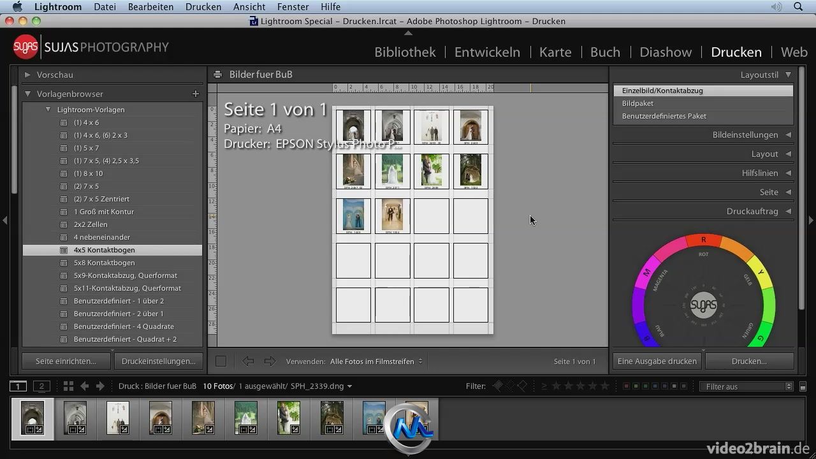Click Seite einrichten... button
Image resolution: width=816 pixels, height=459 pixels.
coord(66,361)
